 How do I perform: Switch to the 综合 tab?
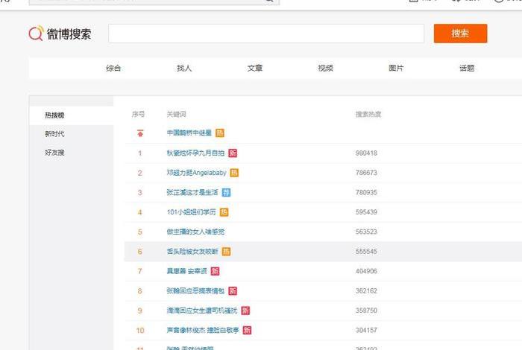[113, 69]
